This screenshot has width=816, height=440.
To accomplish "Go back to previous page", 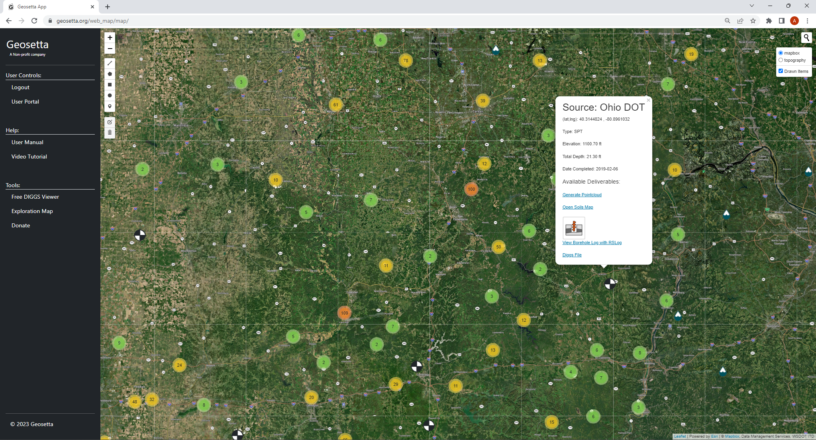I will tap(9, 21).
